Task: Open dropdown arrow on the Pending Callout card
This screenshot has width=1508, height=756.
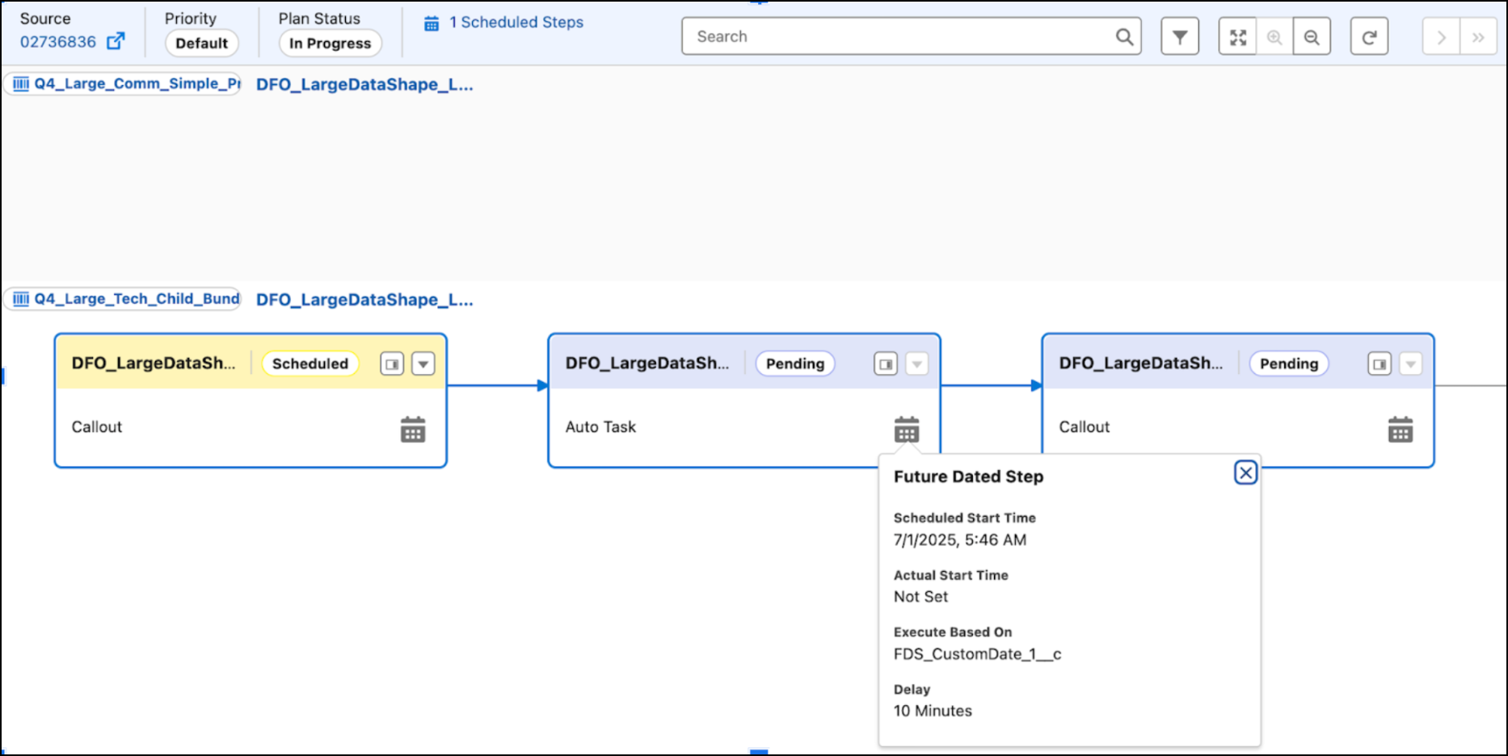Action: click(x=1410, y=363)
